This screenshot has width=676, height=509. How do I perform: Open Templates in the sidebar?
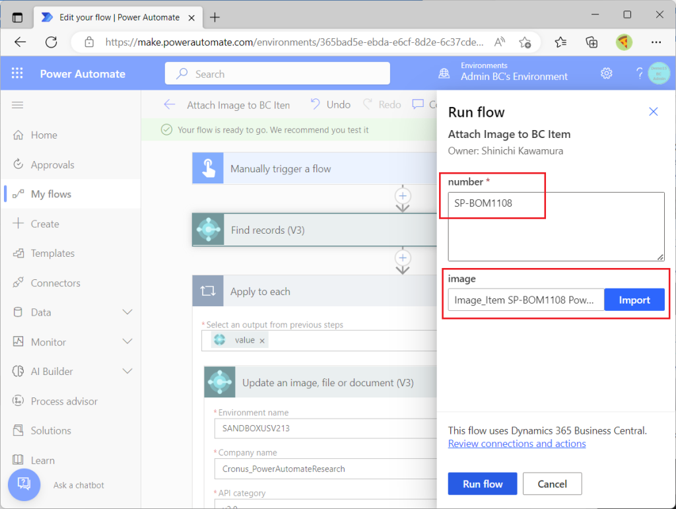[71, 253]
